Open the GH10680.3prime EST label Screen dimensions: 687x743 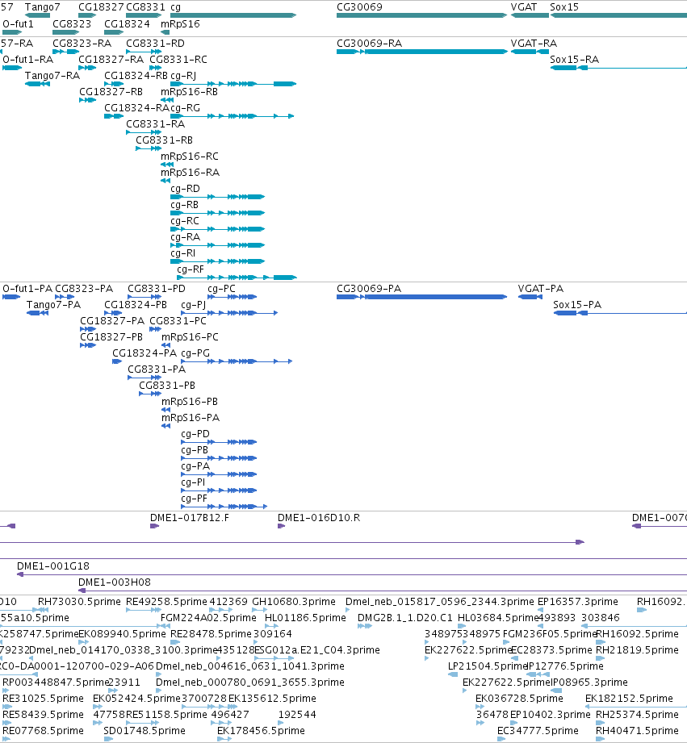(x=294, y=601)
